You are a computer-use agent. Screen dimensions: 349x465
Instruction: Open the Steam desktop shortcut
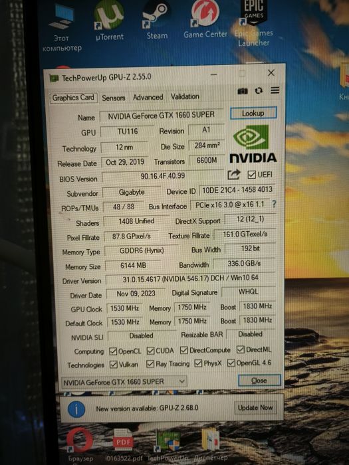[x=156, y=21]
